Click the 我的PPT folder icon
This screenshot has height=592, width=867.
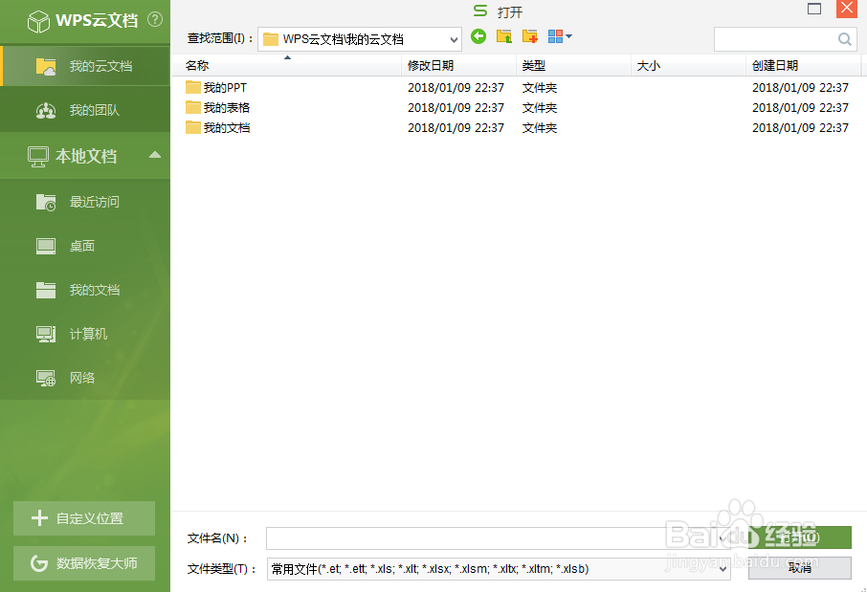pos(193,87)
